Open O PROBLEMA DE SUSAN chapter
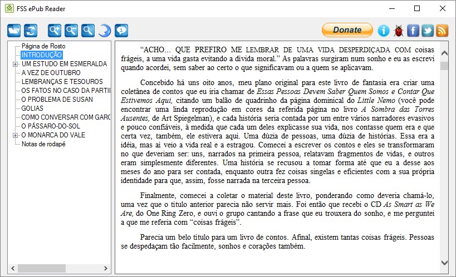456x277 pixels. pyautogui.click(x=57, y=100)
